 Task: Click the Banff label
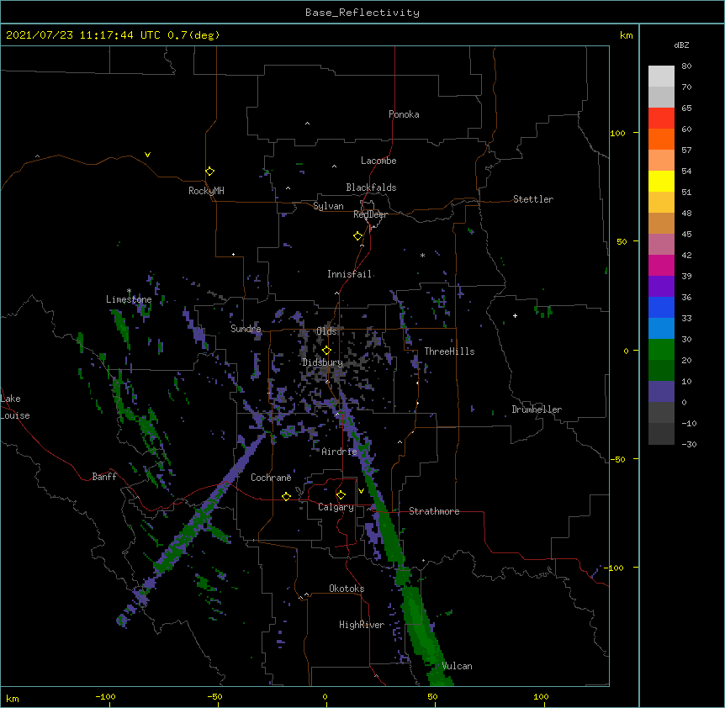[104, 477]
